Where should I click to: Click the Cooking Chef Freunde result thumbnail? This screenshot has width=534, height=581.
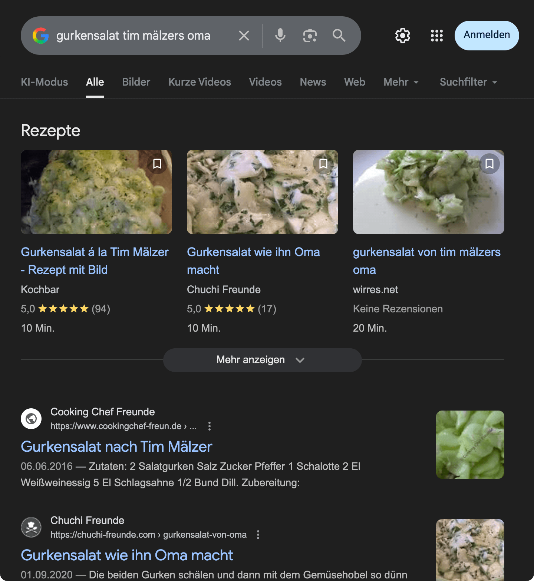[470, 444]
